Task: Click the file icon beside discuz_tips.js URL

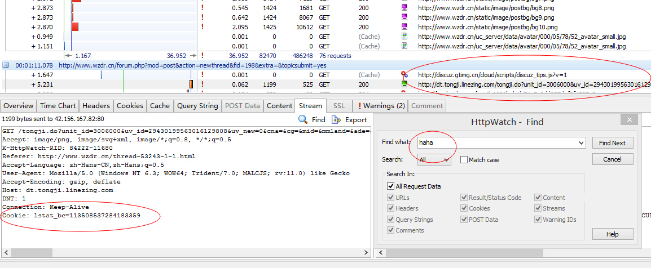Action: (404, 75)
